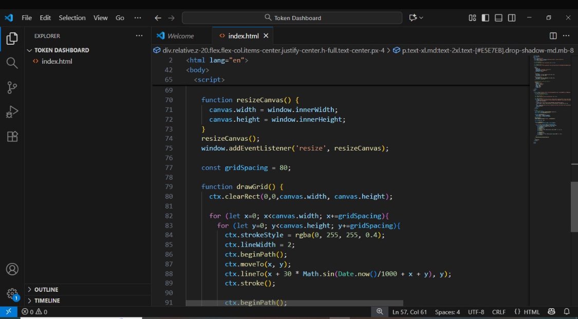This screenshot has width=578, height=319.
Task: Toggle the Primary Side Bar visibility
Action: [485, 17]
